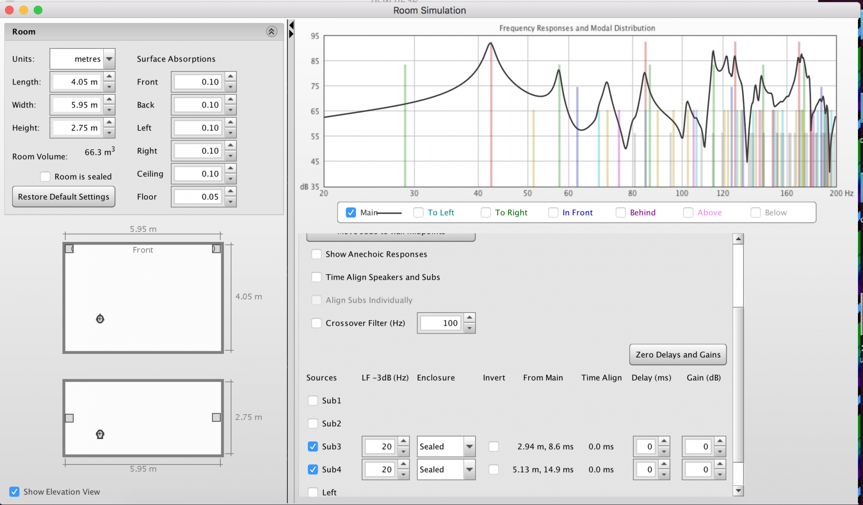
Task: Click the Restore Default Settings button
Action: coord(63,196)
